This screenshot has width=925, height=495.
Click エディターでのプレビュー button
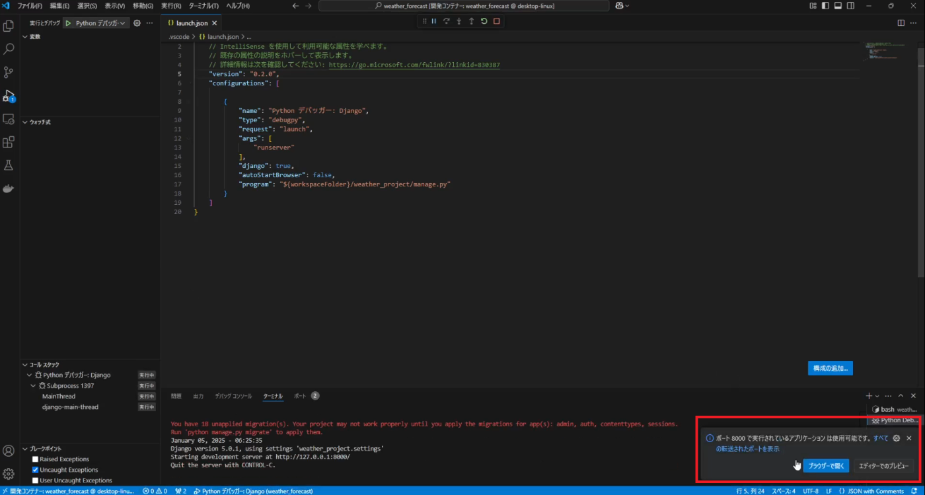(x=883, y=466)
